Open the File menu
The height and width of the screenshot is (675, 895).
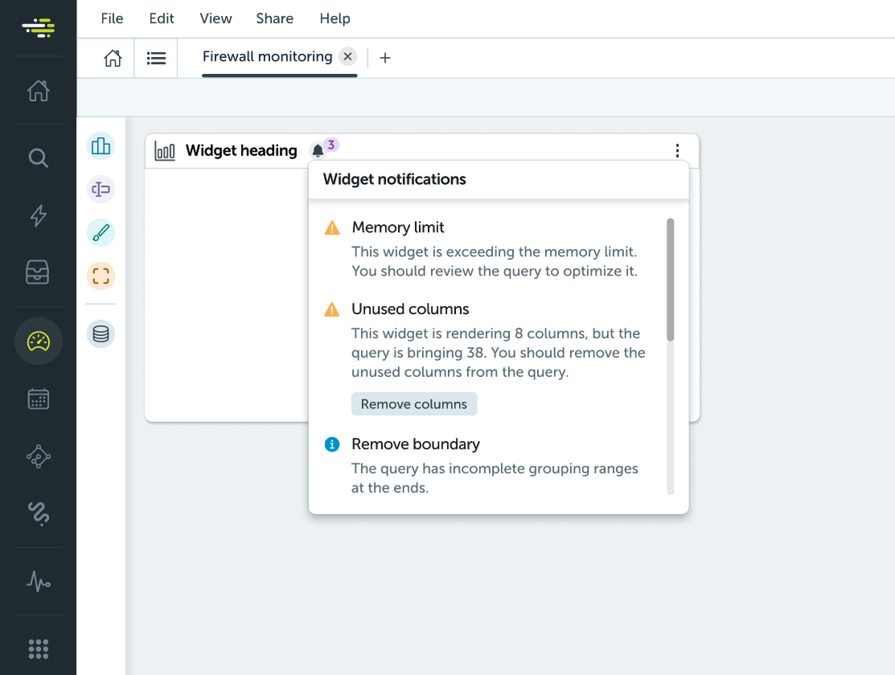point(112,18)
